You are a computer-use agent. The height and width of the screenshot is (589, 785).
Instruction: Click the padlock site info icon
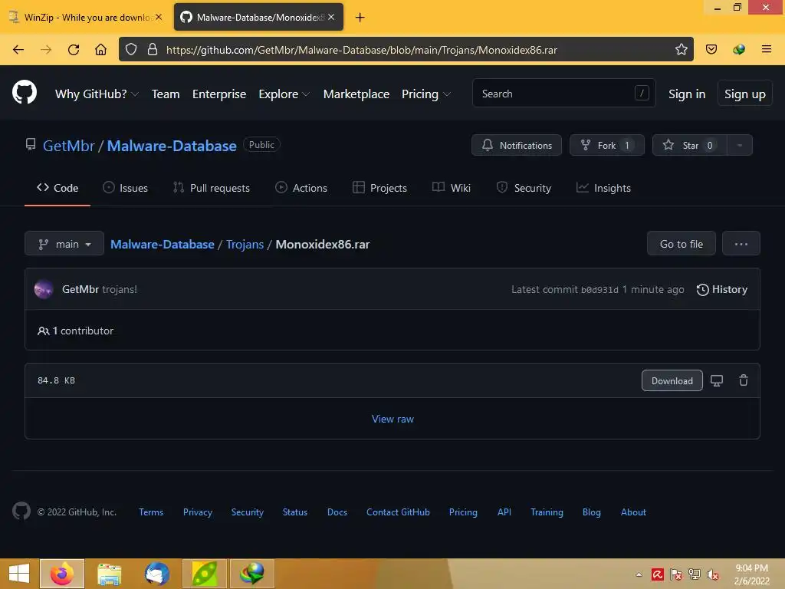(x=153, y=49)
